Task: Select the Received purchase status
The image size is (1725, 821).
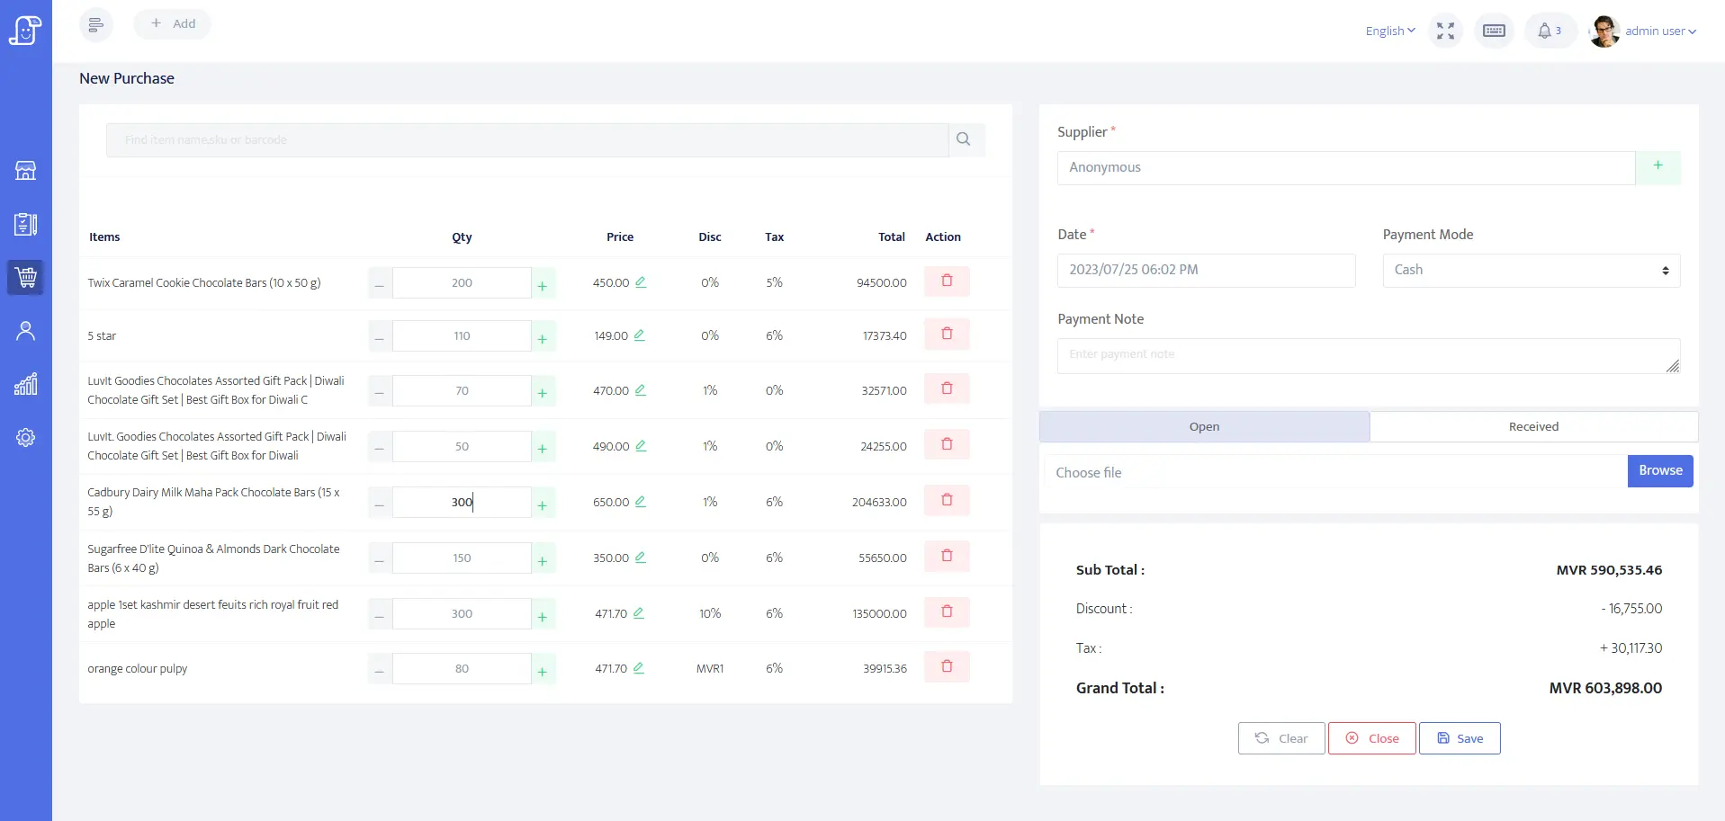Action: point(1533,427)
